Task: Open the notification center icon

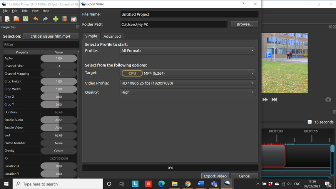Action: (x=328, y=184)
